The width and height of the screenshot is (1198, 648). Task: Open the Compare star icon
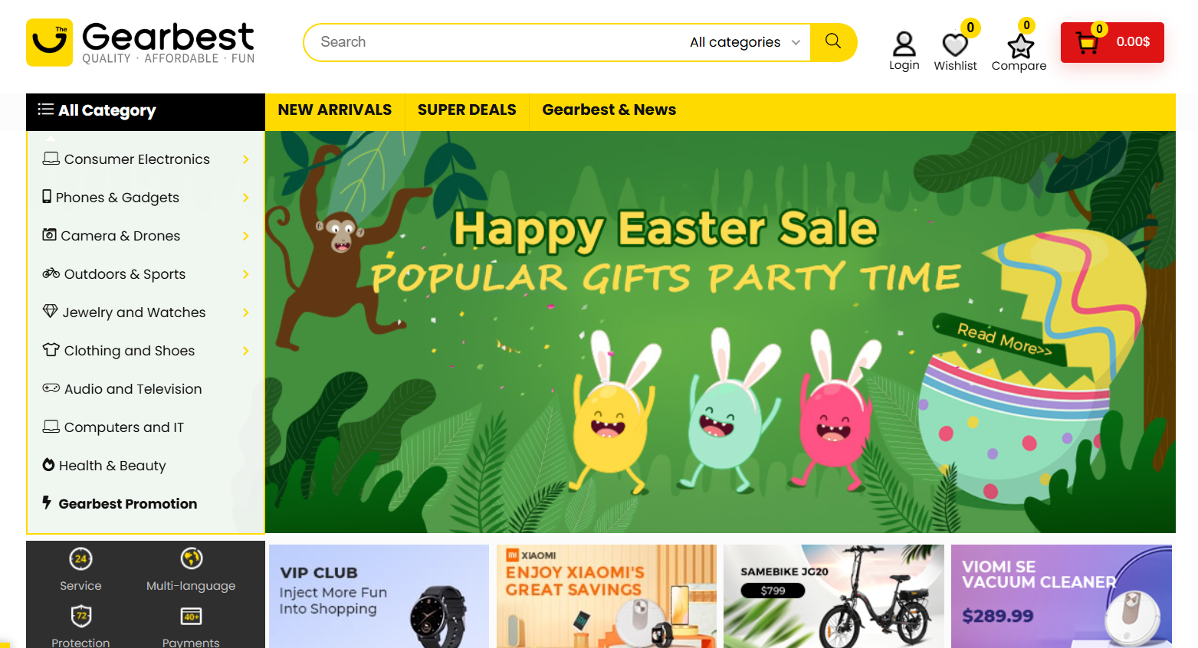pos(1020,46)
